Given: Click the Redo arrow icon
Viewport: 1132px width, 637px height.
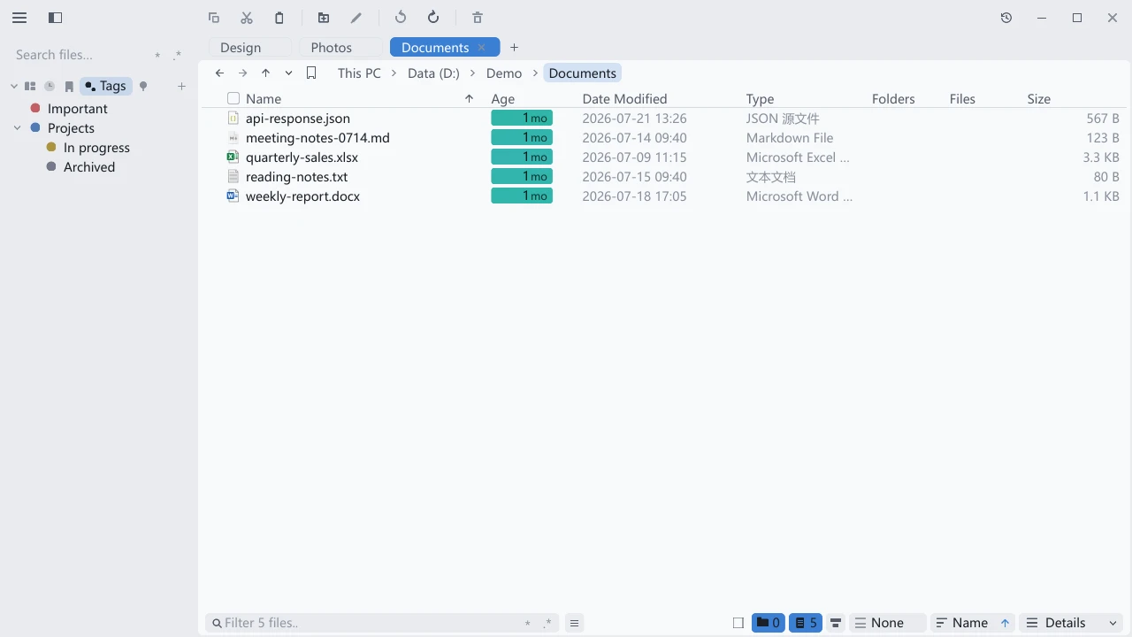Looking at the screenshot, I should point(433,18).
